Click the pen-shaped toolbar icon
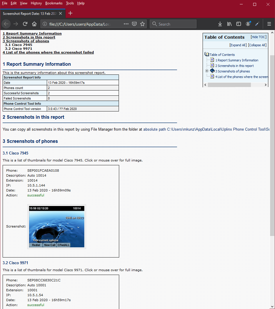Screen dimensions: 275x309 [x=257, y=24]
